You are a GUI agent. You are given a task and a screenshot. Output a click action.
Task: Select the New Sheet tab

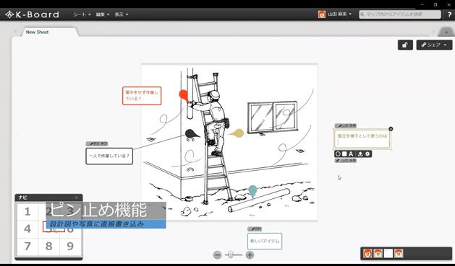pyautogui.click(x=37, y=32)
